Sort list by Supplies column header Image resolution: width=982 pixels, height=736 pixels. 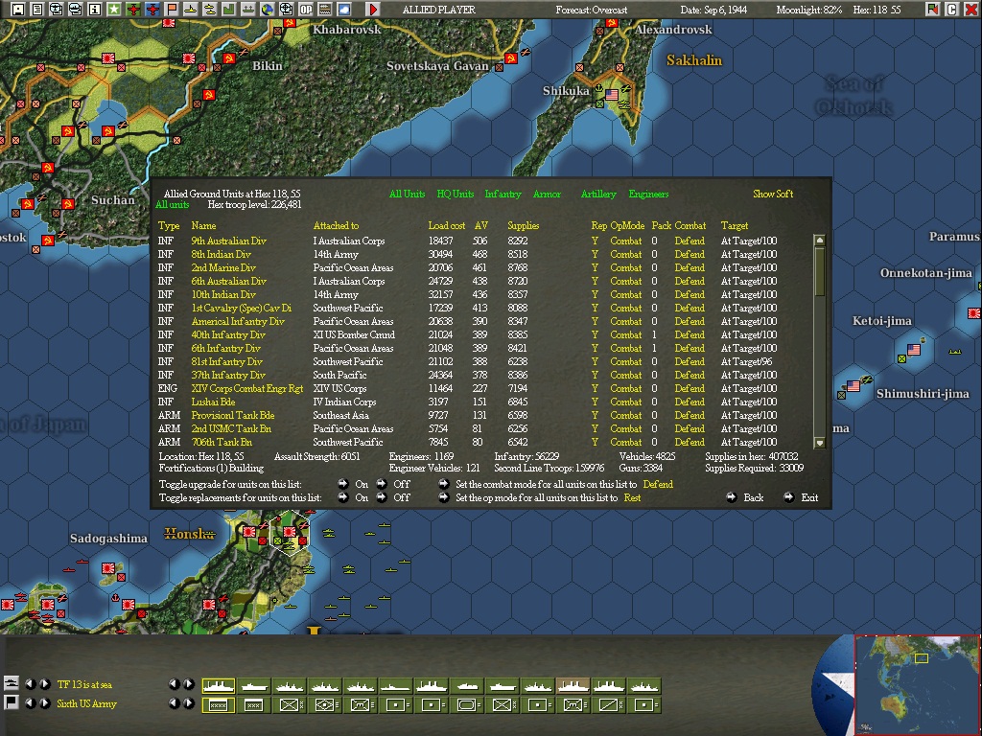point(523,225)
